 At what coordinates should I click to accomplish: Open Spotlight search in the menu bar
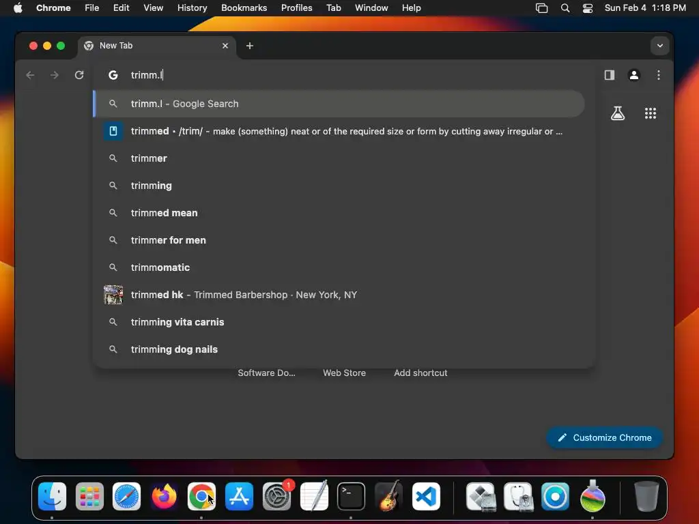pos(565,8)
